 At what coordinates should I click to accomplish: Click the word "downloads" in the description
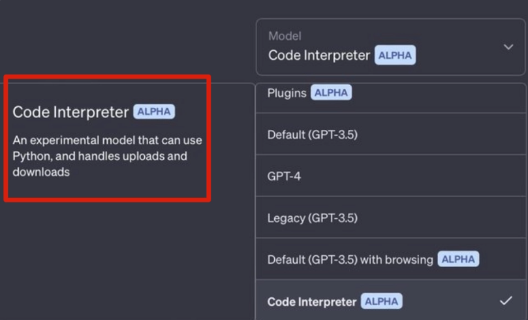(x=41, y=172)
